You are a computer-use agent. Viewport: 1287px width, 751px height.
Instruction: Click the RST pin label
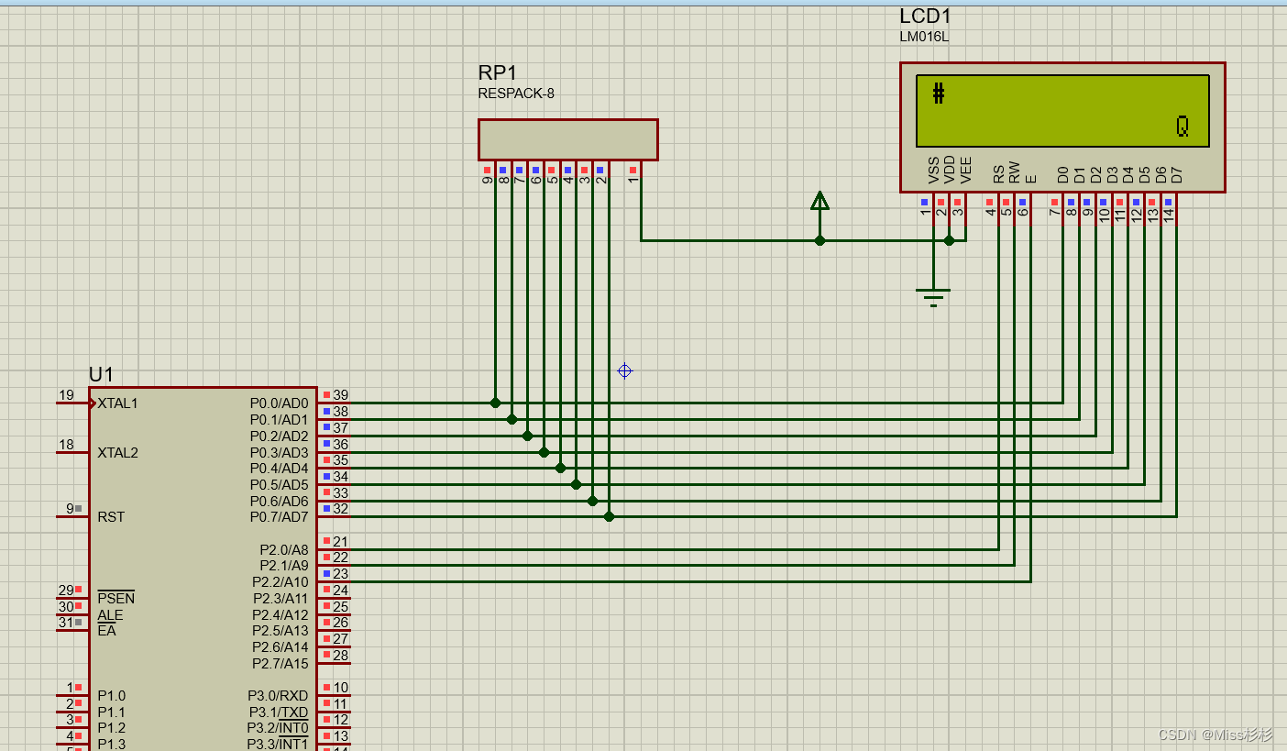click(x=111, y=517)
